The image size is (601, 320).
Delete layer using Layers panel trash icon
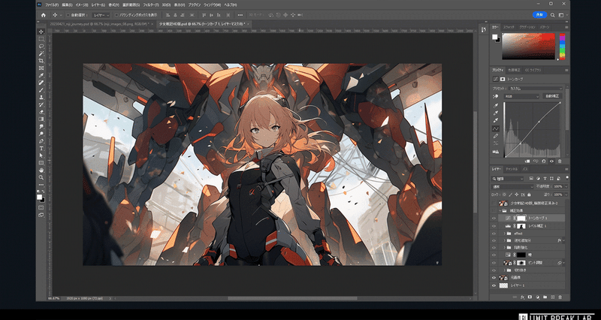click(x=560, y=297)
